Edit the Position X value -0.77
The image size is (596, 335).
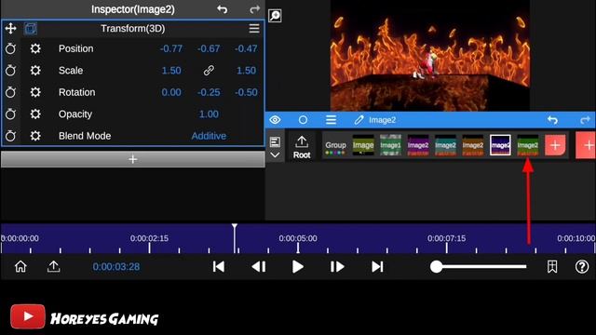pos(171,48)
